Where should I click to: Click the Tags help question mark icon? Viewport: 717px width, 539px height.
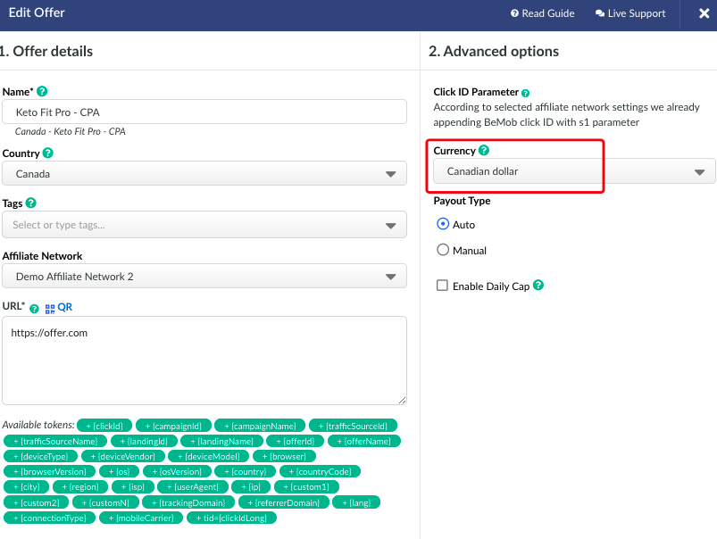(31, 203)
